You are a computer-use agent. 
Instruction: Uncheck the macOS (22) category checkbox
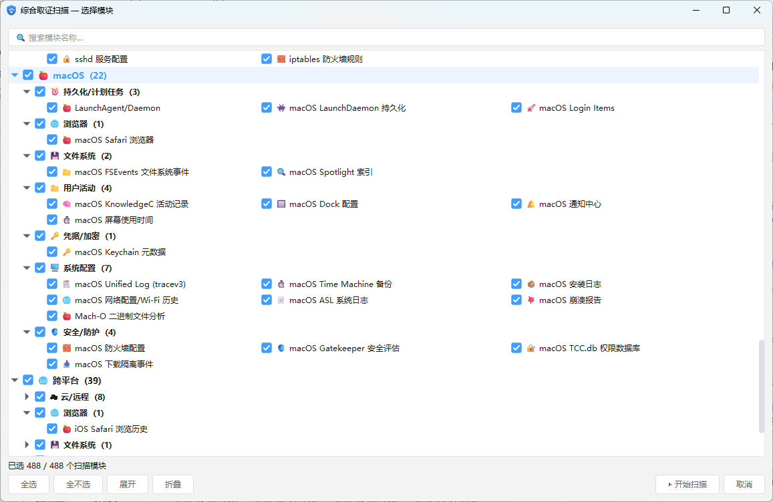point(28,75)
